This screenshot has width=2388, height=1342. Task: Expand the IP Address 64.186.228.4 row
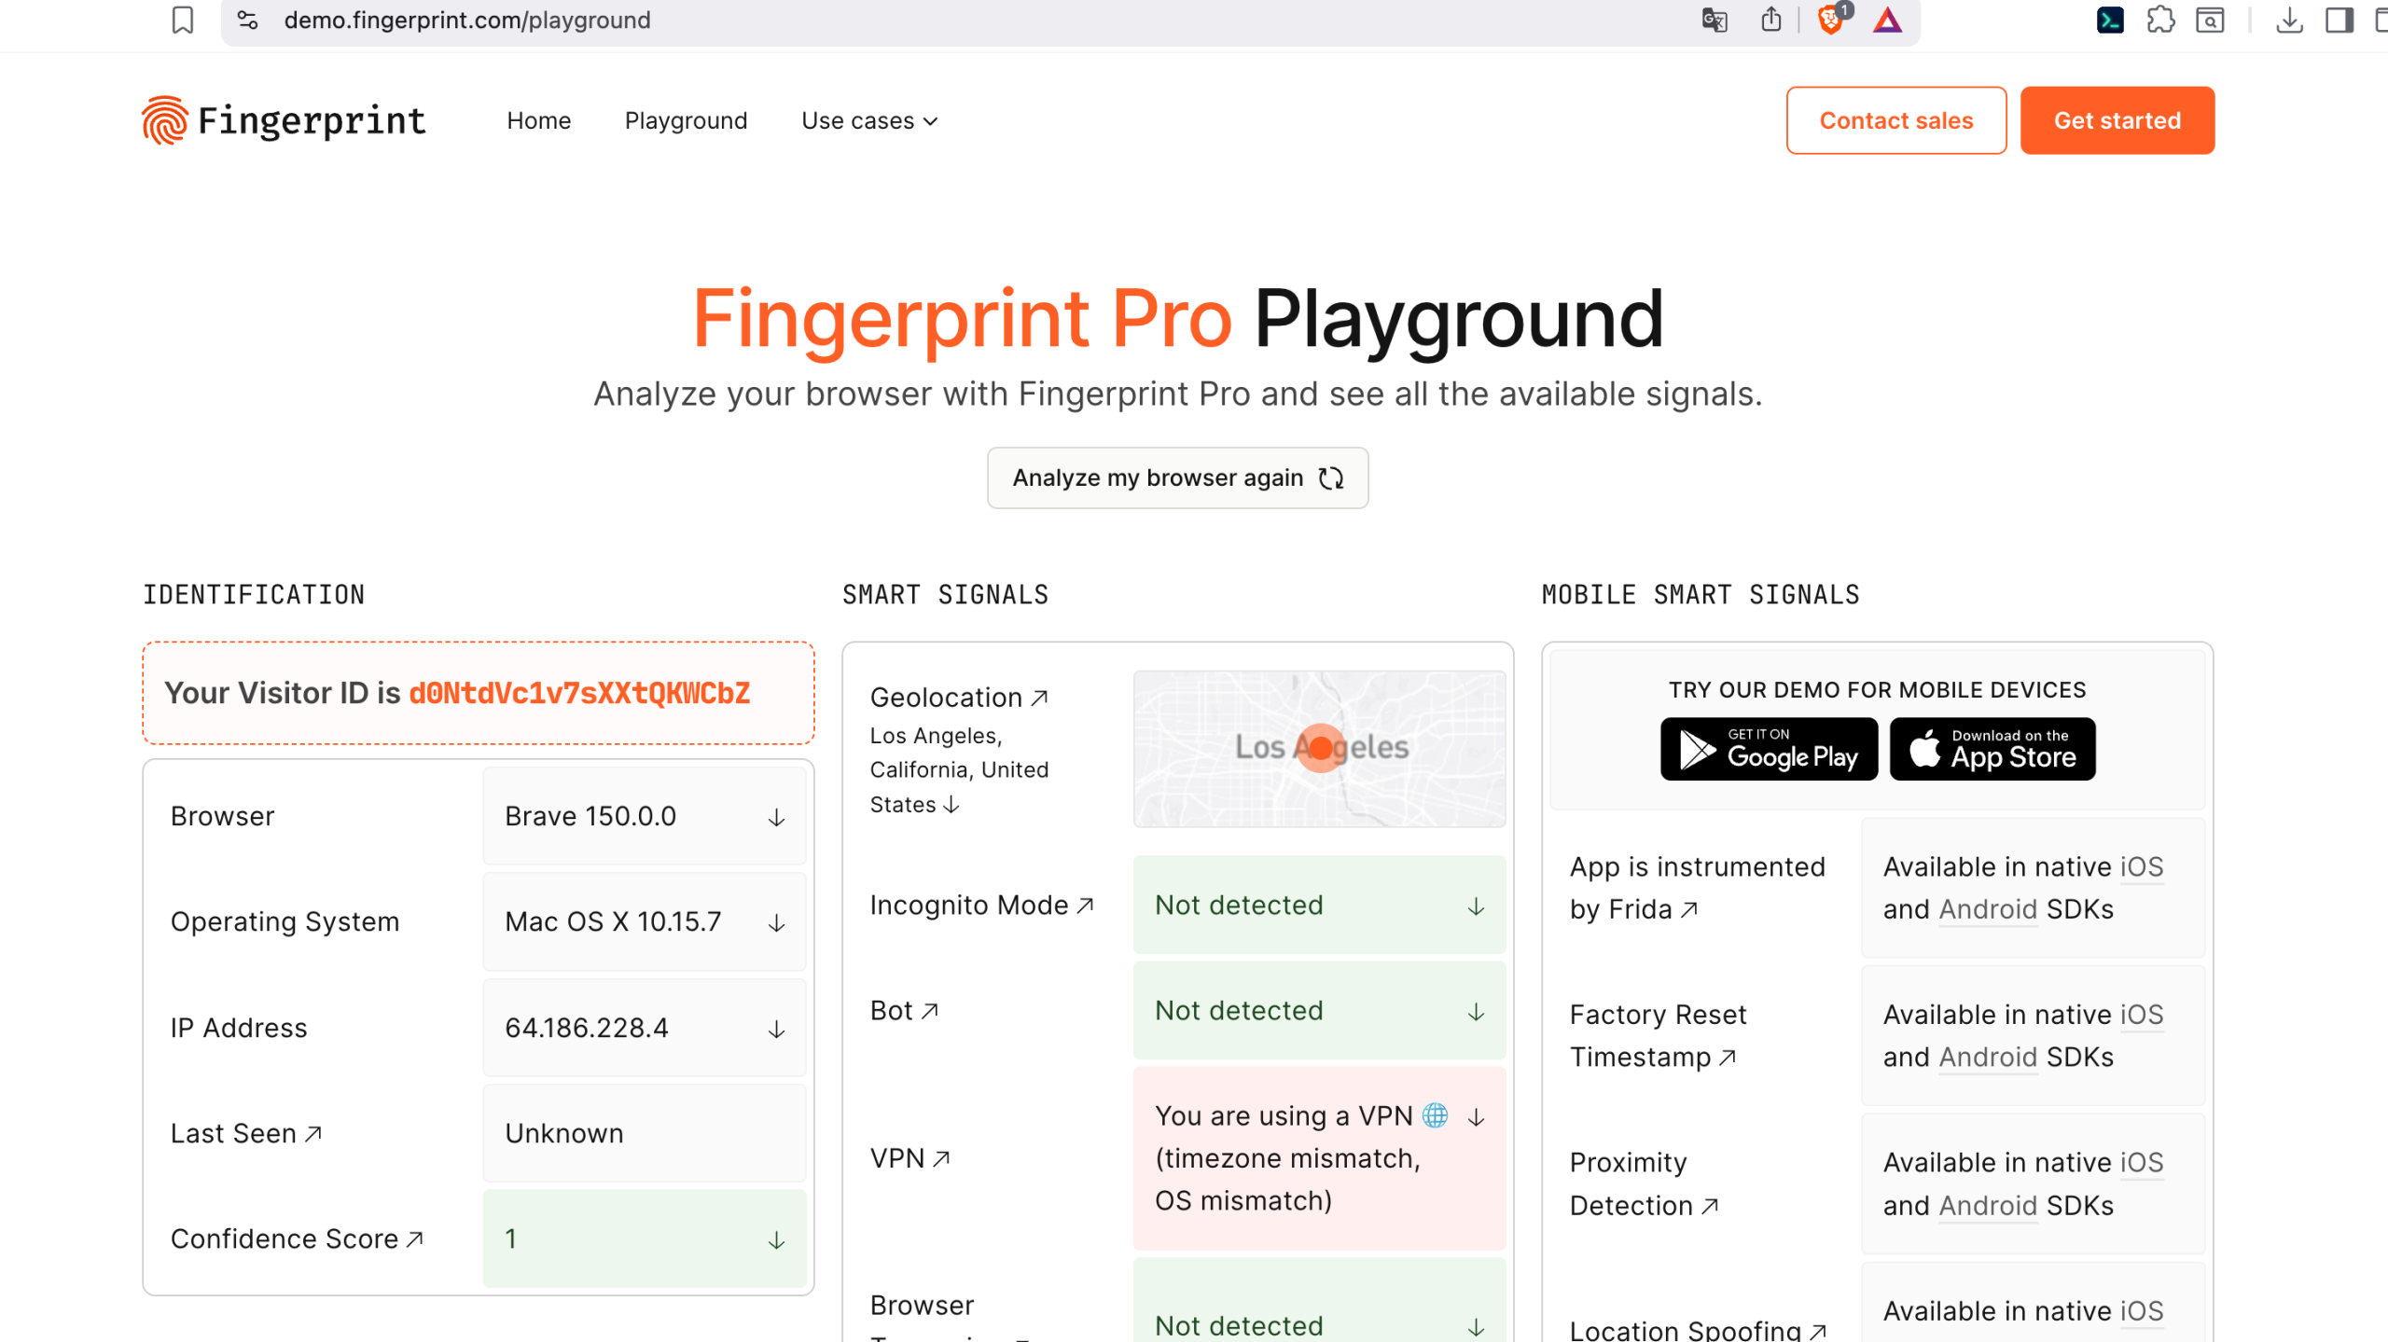644,1028
